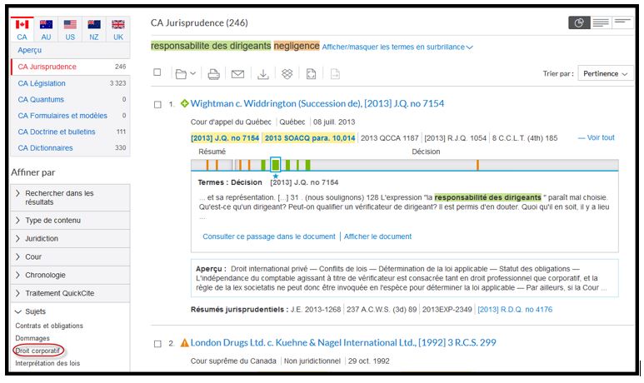The height and width of the screenshot is (383, 644).
Task: Click Consulter ce passage dans le document
Action: pyautogui.click(x=269, y=236)
